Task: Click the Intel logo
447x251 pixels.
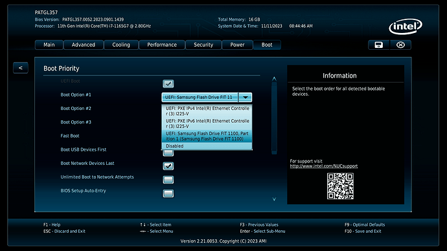Action: (406, 27)
